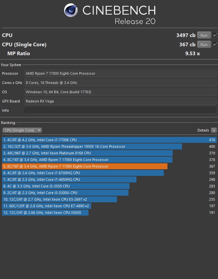
Task: Toggle the checkbox beside the CPU test
Action: pyautogui.click(x=215, y=35)
